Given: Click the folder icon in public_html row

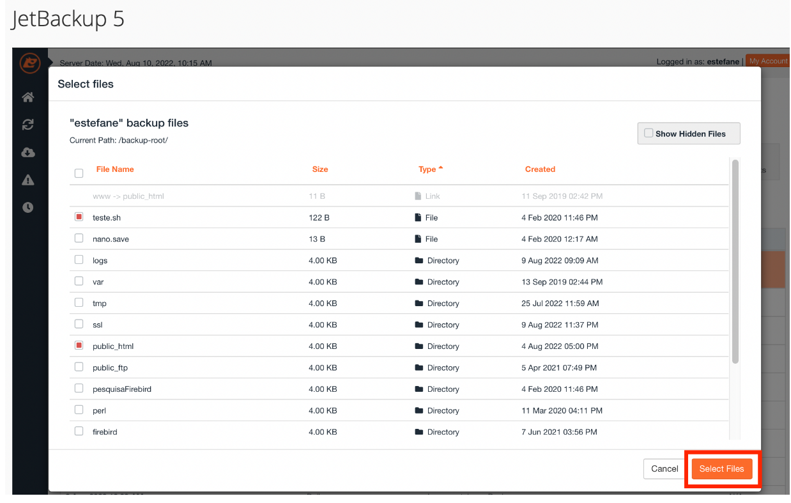Looking at the screenshot, I should coord(419,346).
